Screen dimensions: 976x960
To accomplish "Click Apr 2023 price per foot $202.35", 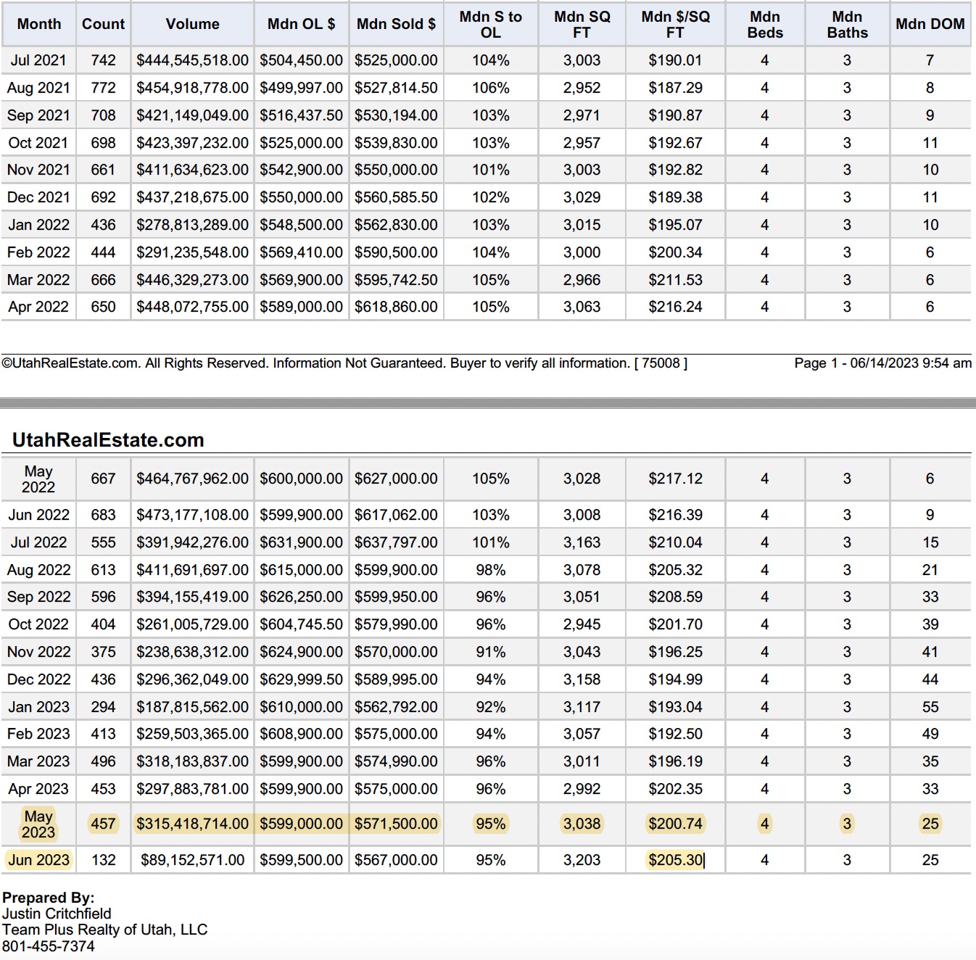I will 675,789.
